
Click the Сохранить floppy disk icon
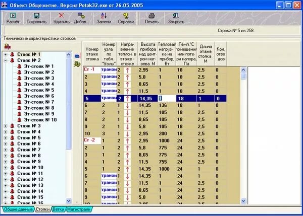click(x=36, y=16)
